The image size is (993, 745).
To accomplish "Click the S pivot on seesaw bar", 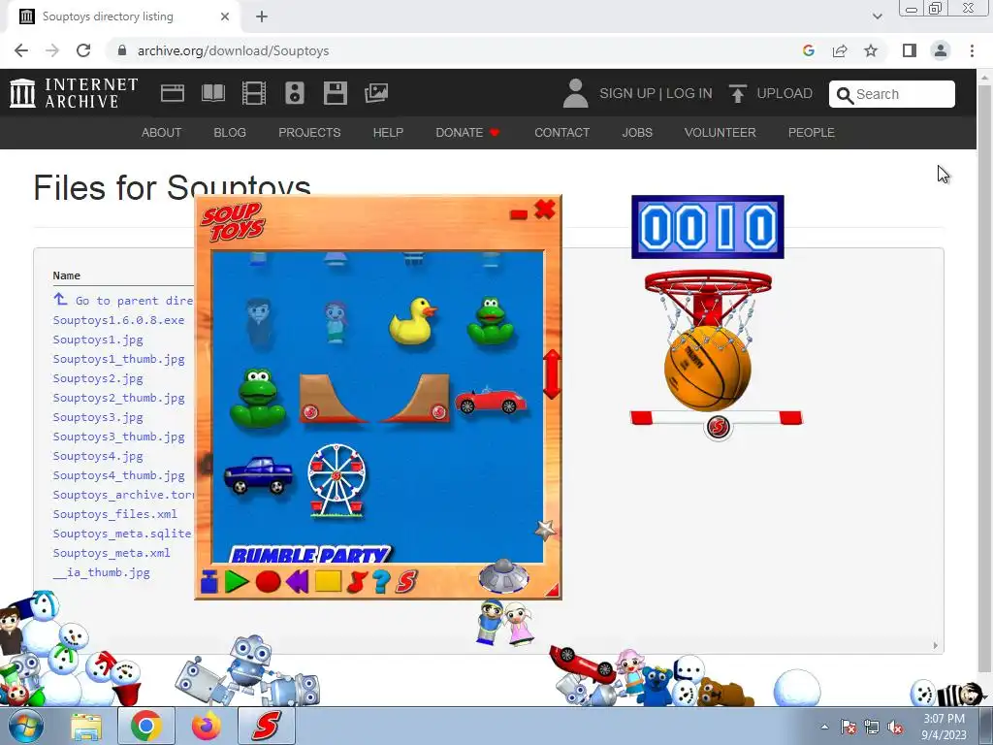I will tap(719, 427).
